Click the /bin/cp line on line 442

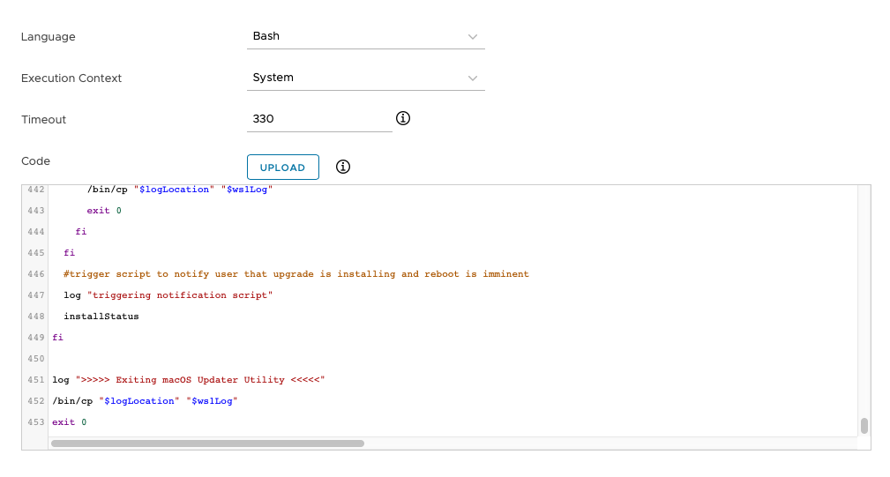coord(180,190)
